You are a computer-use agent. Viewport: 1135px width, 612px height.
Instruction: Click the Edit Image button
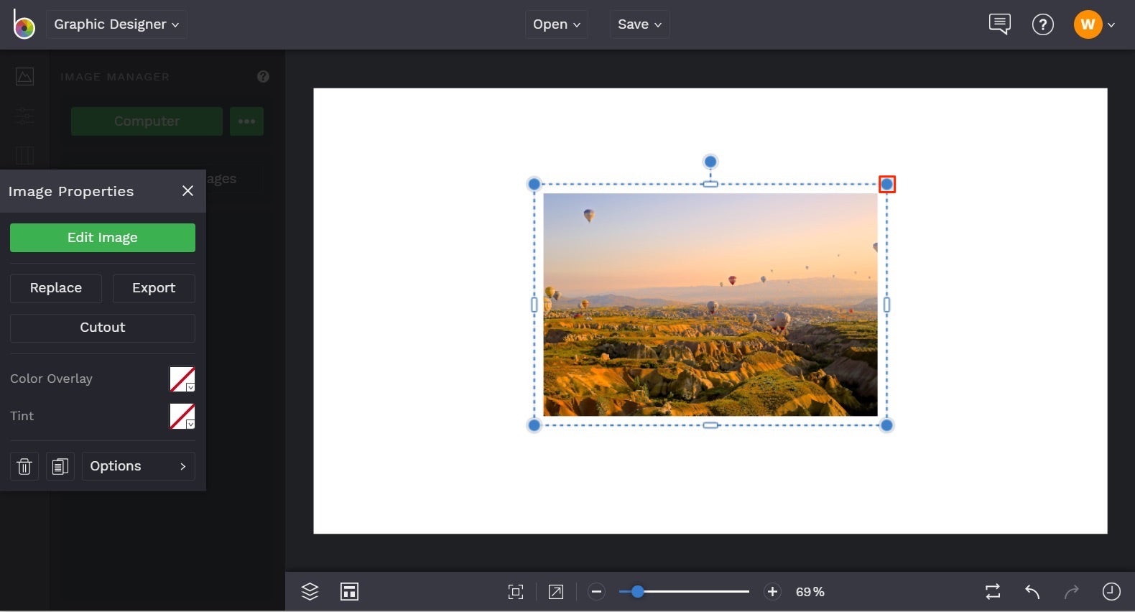(103, 238)
